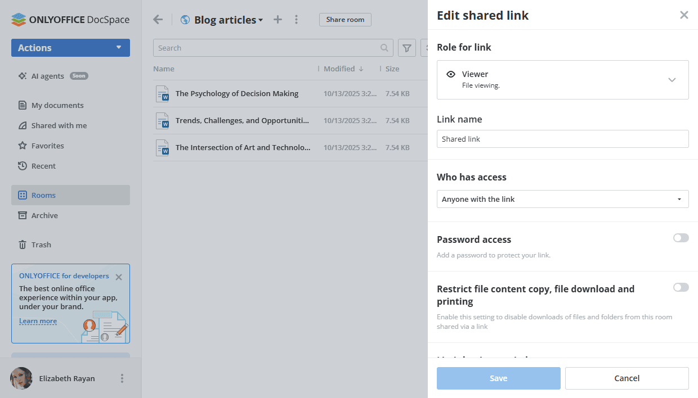Click the plus icon next to room title
Viewport: 698px width, 398px height.
278,20
